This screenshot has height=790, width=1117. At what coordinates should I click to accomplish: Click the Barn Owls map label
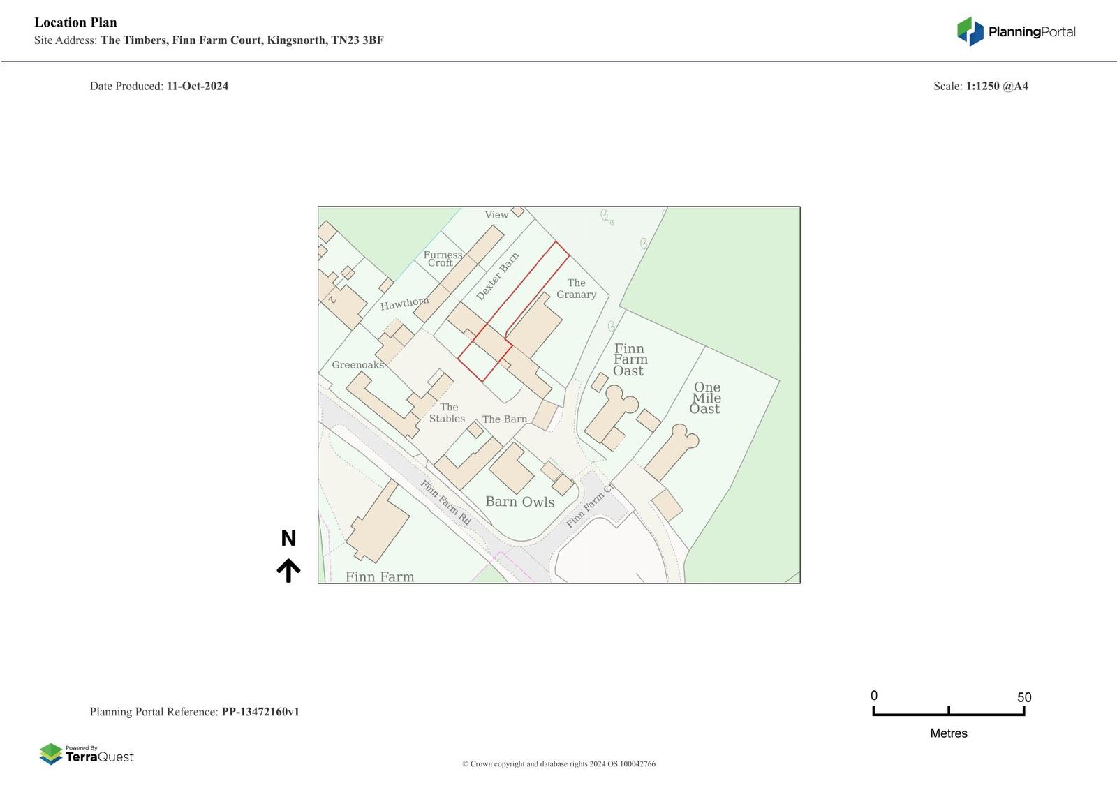click(519, 502)
